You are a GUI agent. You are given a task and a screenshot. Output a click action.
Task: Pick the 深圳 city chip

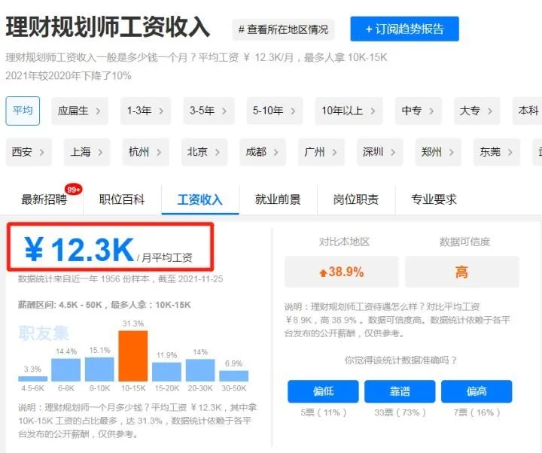point(379,152)
